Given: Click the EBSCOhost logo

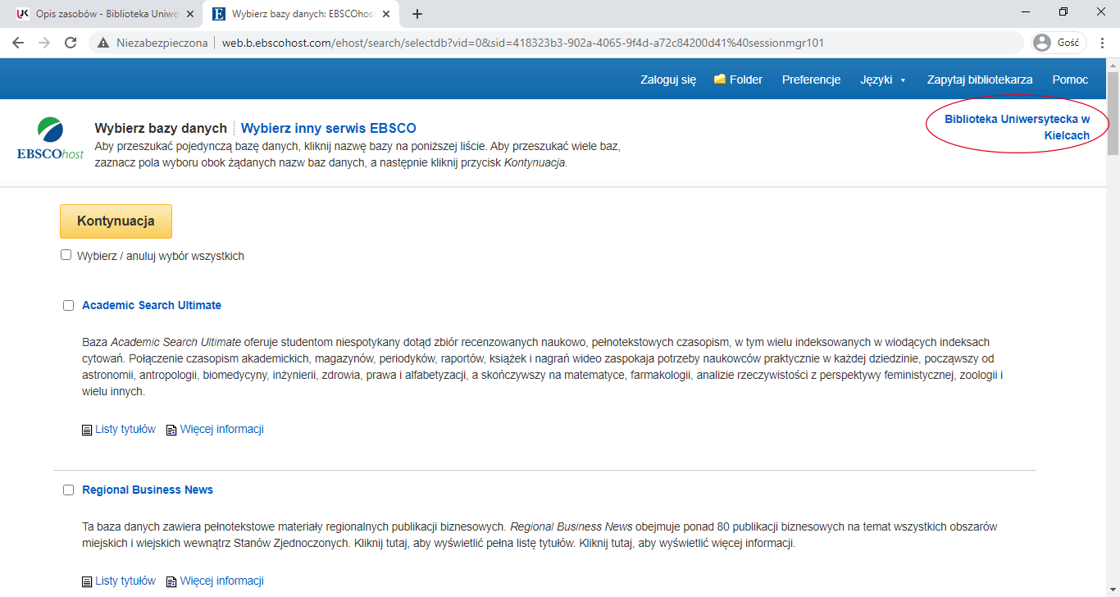Looking at the screenshot, I should tap(50, 139).
